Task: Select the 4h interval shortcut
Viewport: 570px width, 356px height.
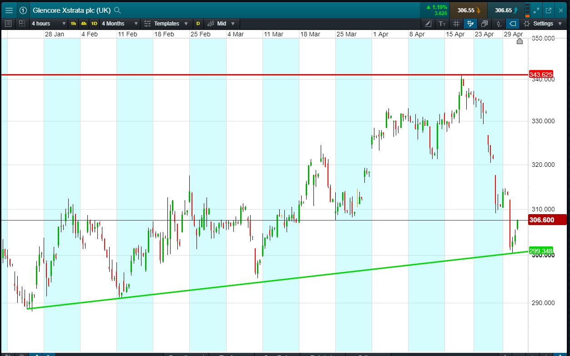Action: tap(84, 24)
